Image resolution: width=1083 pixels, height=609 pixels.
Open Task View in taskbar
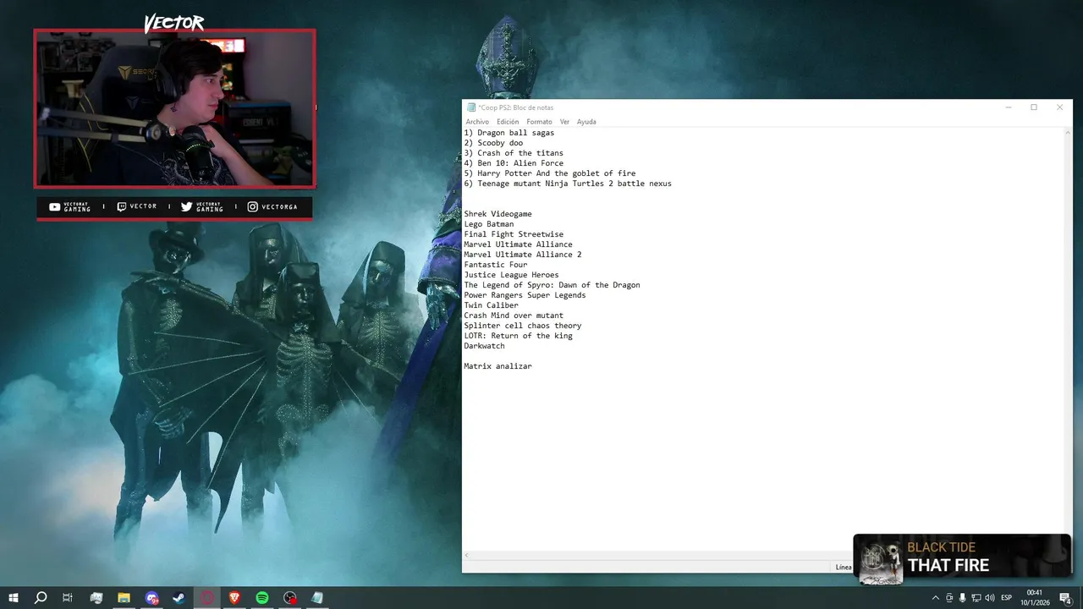point(68,598)
